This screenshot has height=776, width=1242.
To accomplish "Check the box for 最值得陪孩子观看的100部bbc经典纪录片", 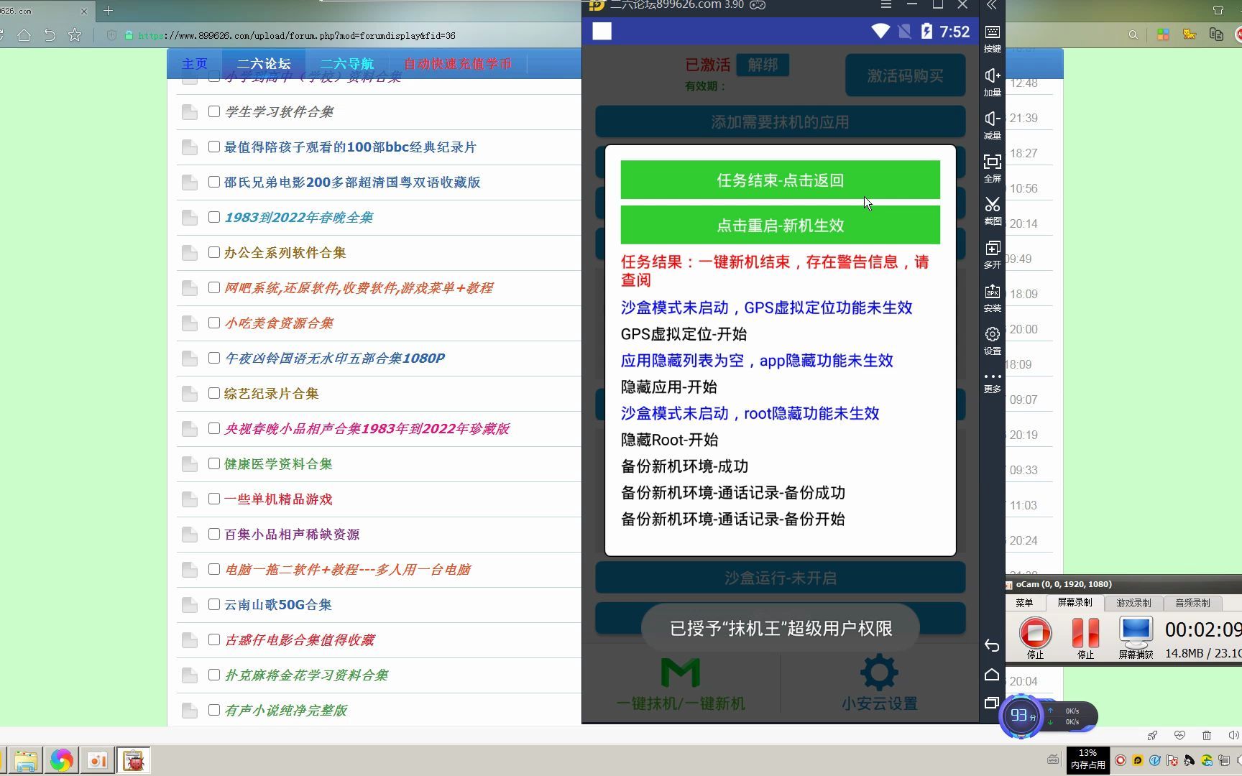I will coord(213,147).
